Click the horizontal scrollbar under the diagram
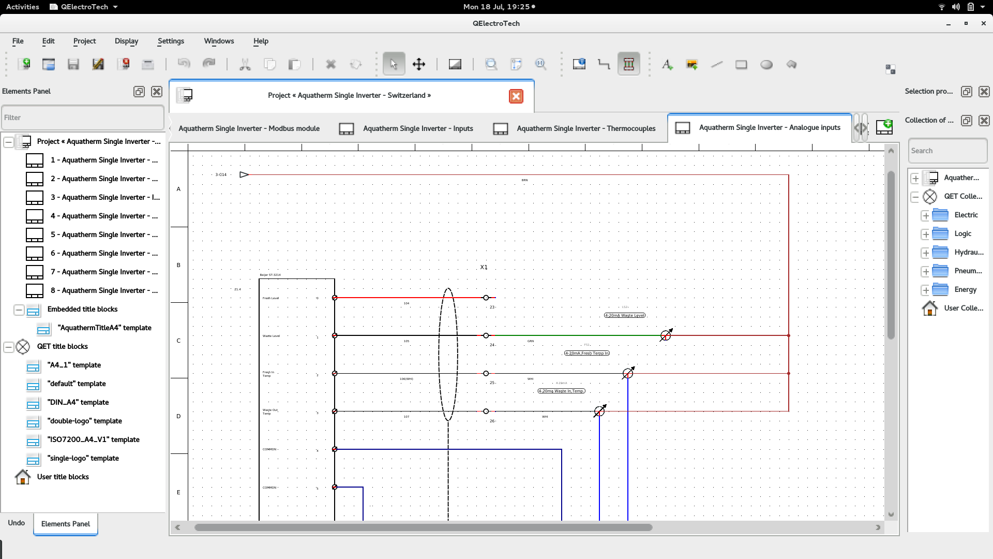 (x=423, y=527)
